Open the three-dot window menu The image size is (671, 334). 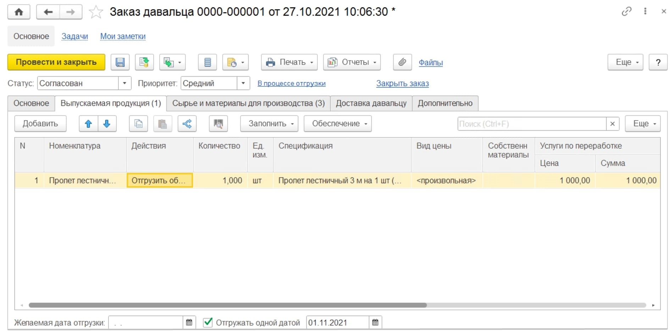[x=645, y=11]
